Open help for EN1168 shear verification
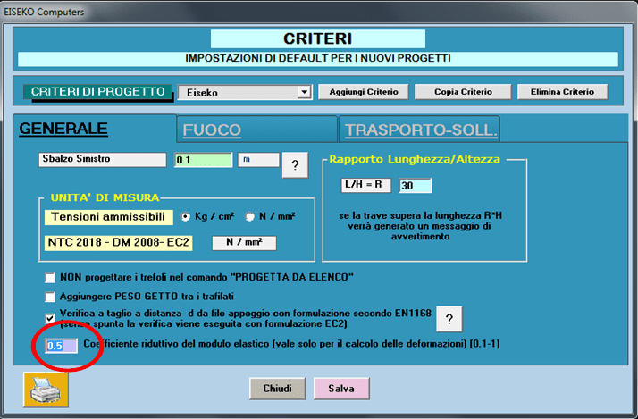The width and height of the screenshot is (638, 419). 449,319
